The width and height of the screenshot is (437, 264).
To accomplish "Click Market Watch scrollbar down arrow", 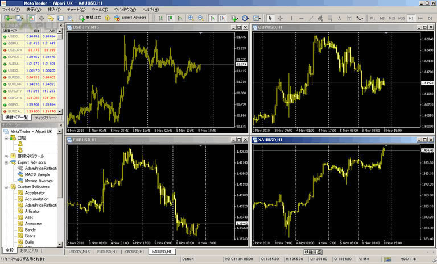I will [x=60, y=111].
